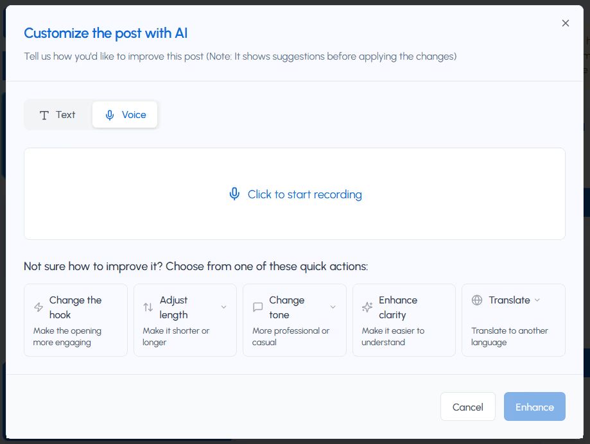The image size is (590, 444).
Task: Start recording via the 'Click to start recording' text
Action: [304, 194]
